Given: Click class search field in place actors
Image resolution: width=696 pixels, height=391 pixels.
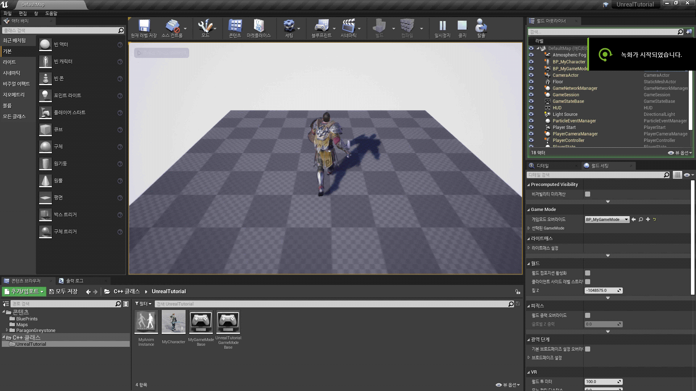Looking at the screenshot, I should (63, 30).
